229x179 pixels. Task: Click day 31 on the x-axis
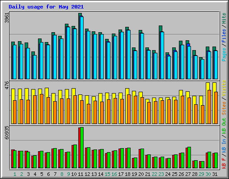[x=215, y=174]
